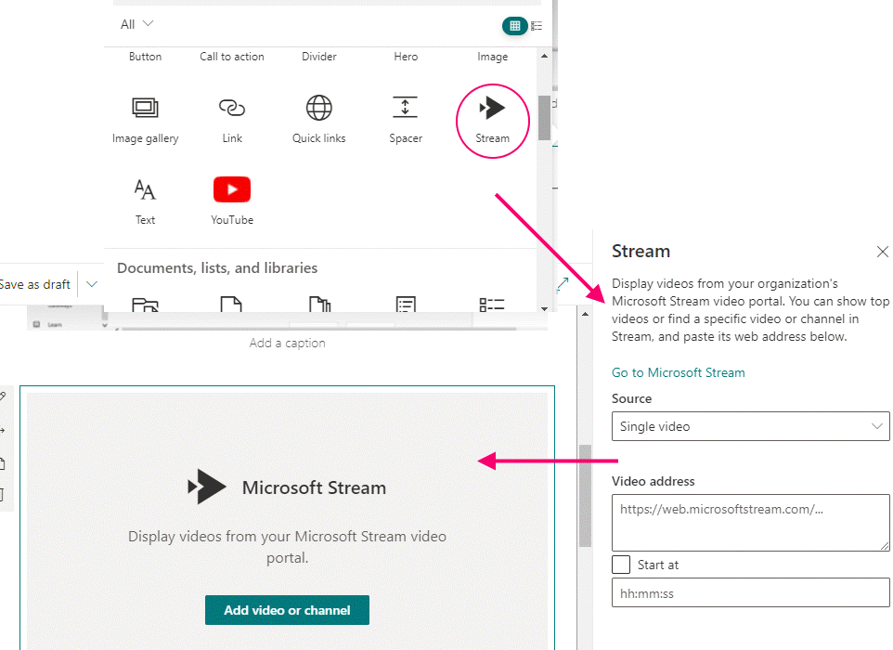
Task: Select the Divider web part label
Action: (x=319, y=57)
